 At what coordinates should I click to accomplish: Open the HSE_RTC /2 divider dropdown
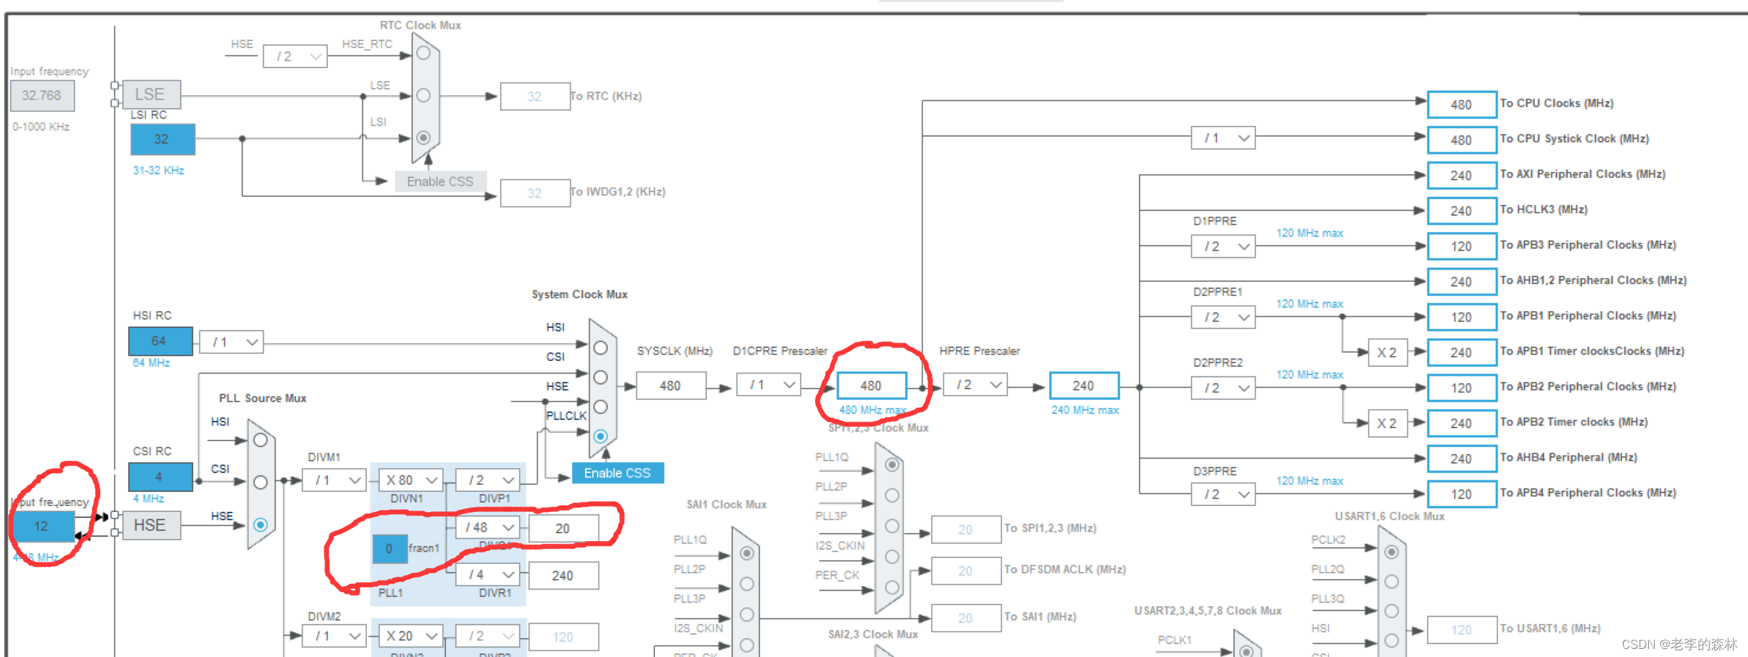pos(295,57)
